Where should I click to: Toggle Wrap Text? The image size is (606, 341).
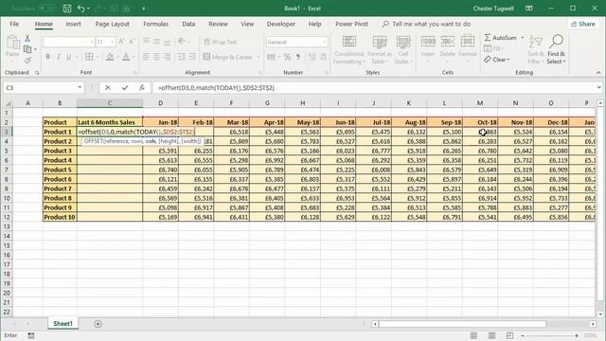coord(221,42)
